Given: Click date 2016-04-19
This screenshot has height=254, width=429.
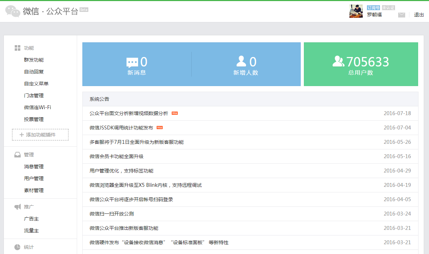Looking at the screenshot, I should click(397, 185).
